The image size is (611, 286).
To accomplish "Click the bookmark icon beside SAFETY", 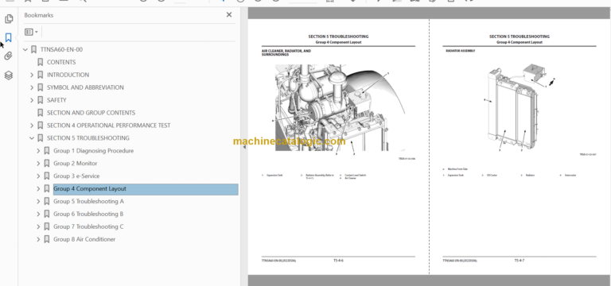I will coord(40,100).
